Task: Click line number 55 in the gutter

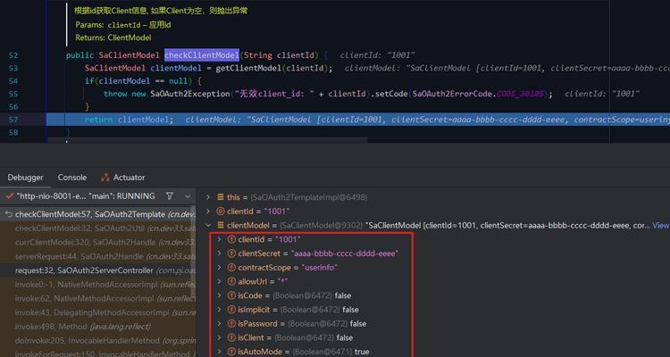Action: click(13, 94)
